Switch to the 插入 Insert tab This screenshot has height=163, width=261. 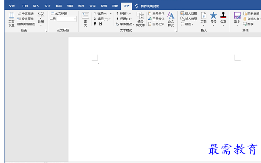click(36, 6)
